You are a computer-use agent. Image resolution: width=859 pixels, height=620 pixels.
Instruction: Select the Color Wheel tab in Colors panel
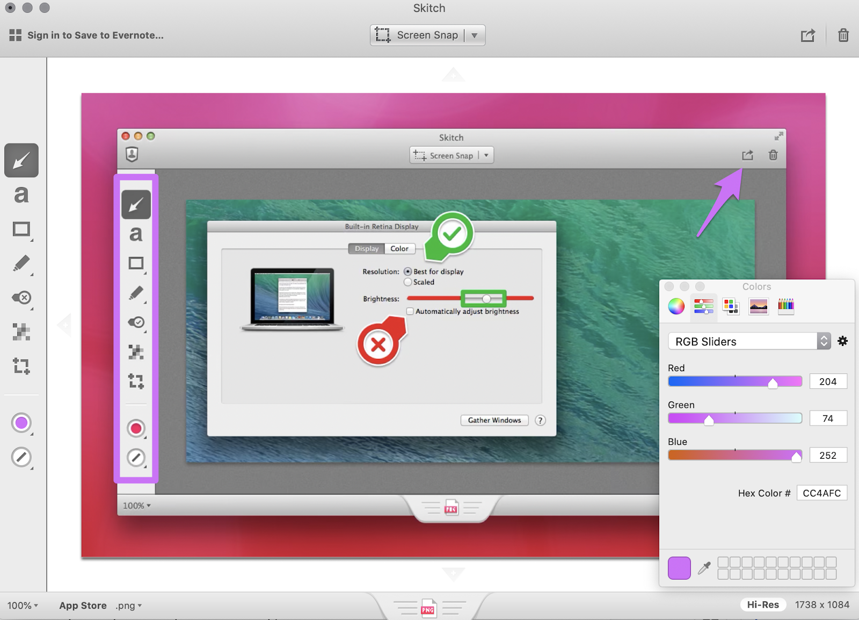(676, 306)
